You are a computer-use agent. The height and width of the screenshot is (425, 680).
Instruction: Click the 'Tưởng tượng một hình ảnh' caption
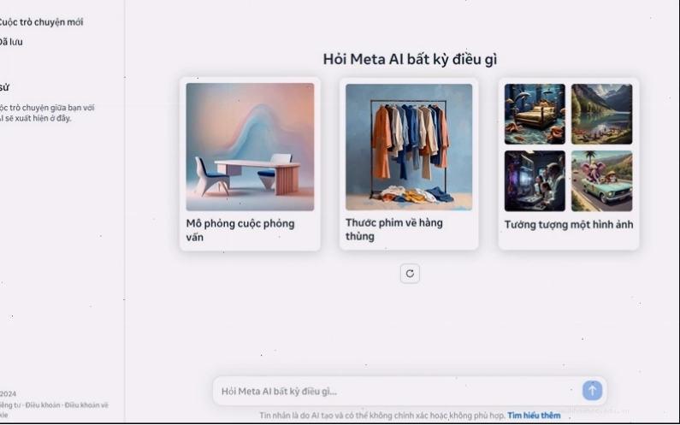(569, 225)
